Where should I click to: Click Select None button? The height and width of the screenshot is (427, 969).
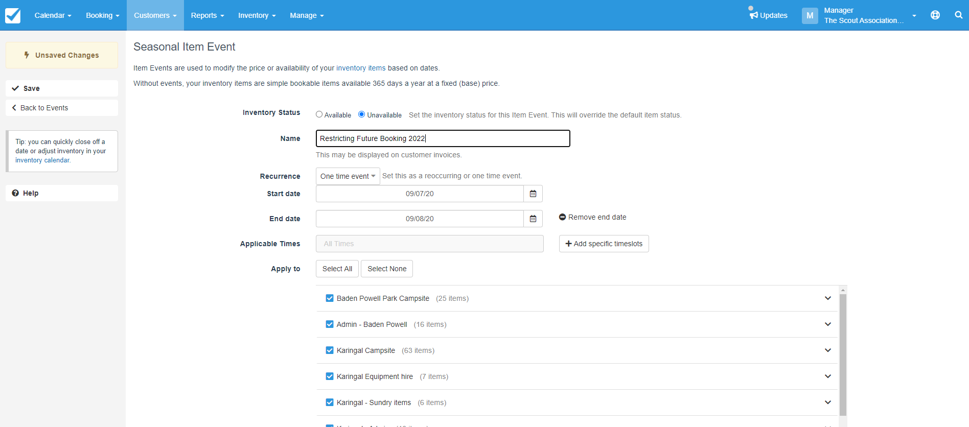(x=387, y=269)
